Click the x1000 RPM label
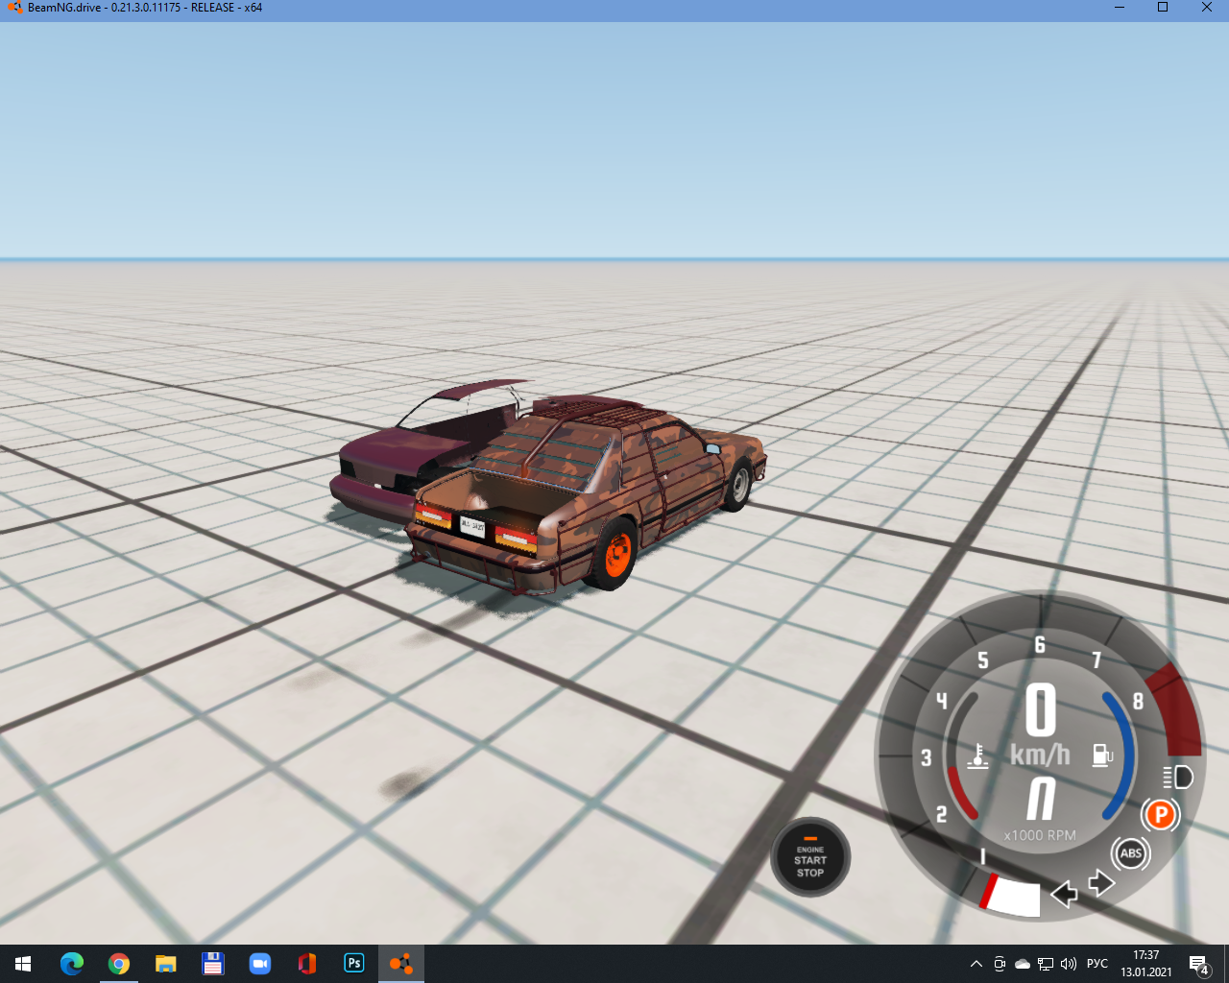The width and height of the screenshot is (1229, 983). point(1040,835)
